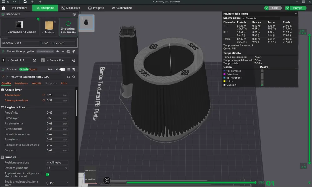The height and width of the screenshot is (187, 312).
Task: Reset Altezza primo layer value to default
Action: 44,101
